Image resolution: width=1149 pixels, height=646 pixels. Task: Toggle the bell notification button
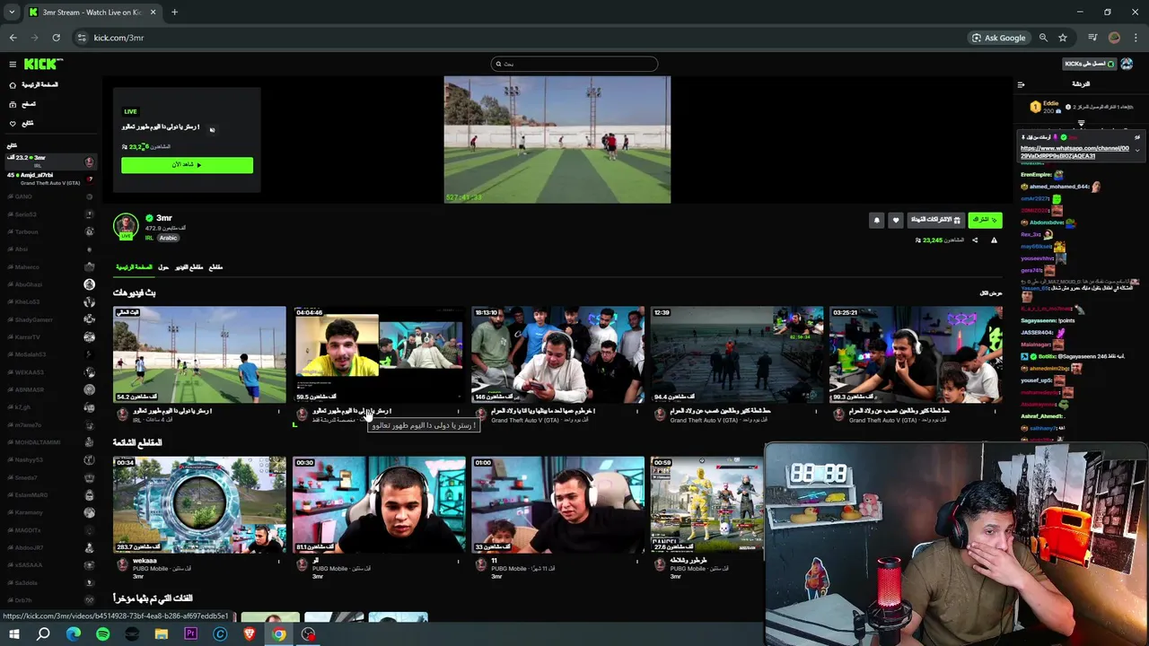click(x=877, y=220)
